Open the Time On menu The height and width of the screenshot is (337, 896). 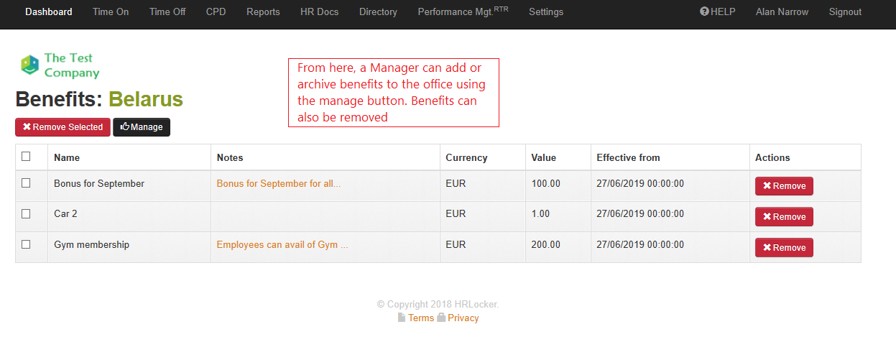point(111,12)
